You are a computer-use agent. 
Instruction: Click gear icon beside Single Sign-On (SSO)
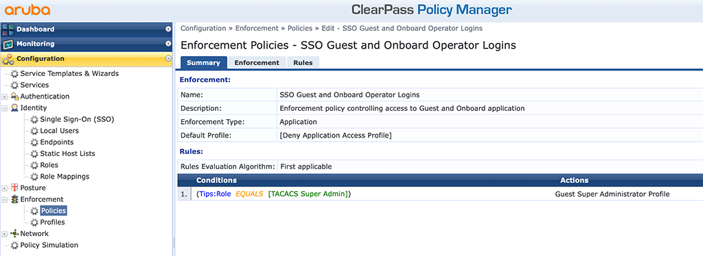click(34, 119)
